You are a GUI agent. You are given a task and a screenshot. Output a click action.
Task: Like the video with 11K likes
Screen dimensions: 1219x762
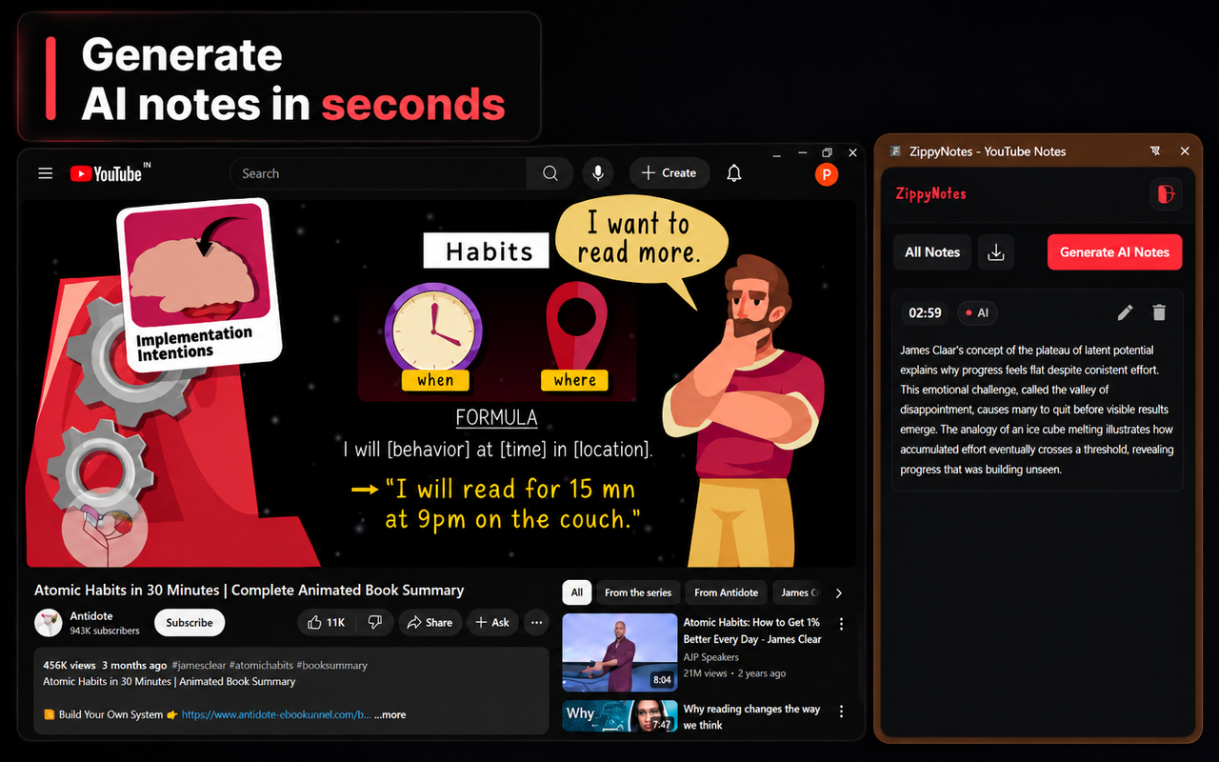click(325, 622)
